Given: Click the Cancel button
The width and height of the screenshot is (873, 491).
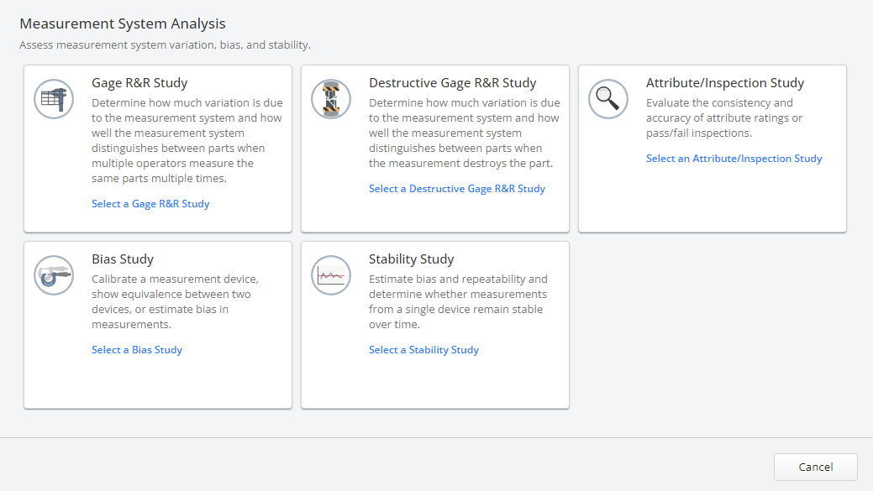Looking at the screenshot, I should (x=815, y=467).
